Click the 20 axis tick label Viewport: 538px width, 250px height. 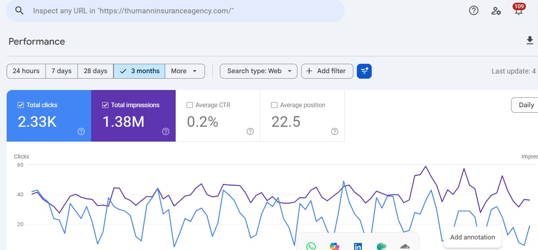coord(20,224)
